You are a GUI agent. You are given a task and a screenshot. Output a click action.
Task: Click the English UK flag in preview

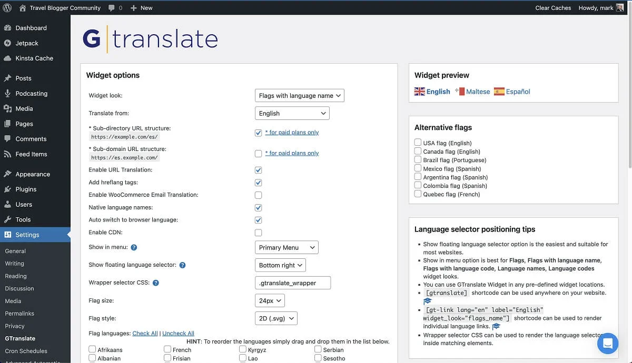(419, 92)
